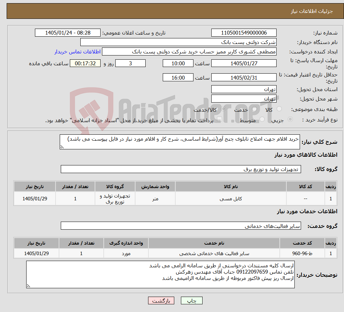Select the خدمت radio button
This screenshot has height=312, width=344.
pos(254,109)
